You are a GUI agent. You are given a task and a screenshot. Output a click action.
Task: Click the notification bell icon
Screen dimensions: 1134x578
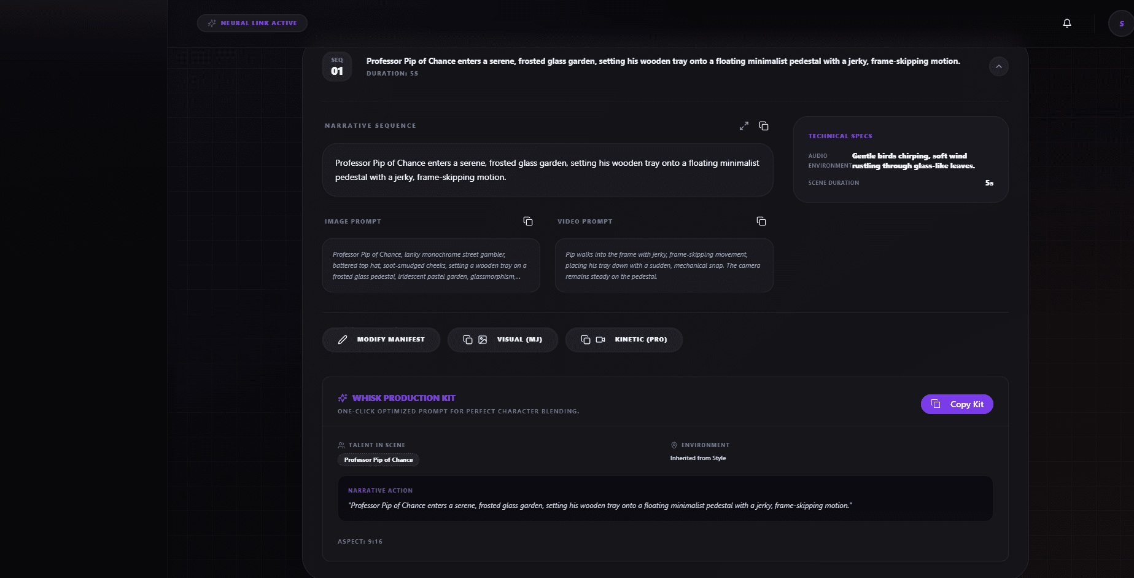tap(1067, 23)
